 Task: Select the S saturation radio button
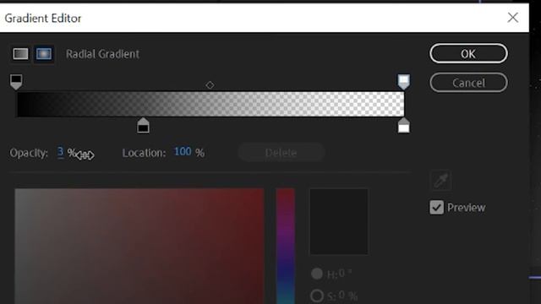tap(316, 296)
